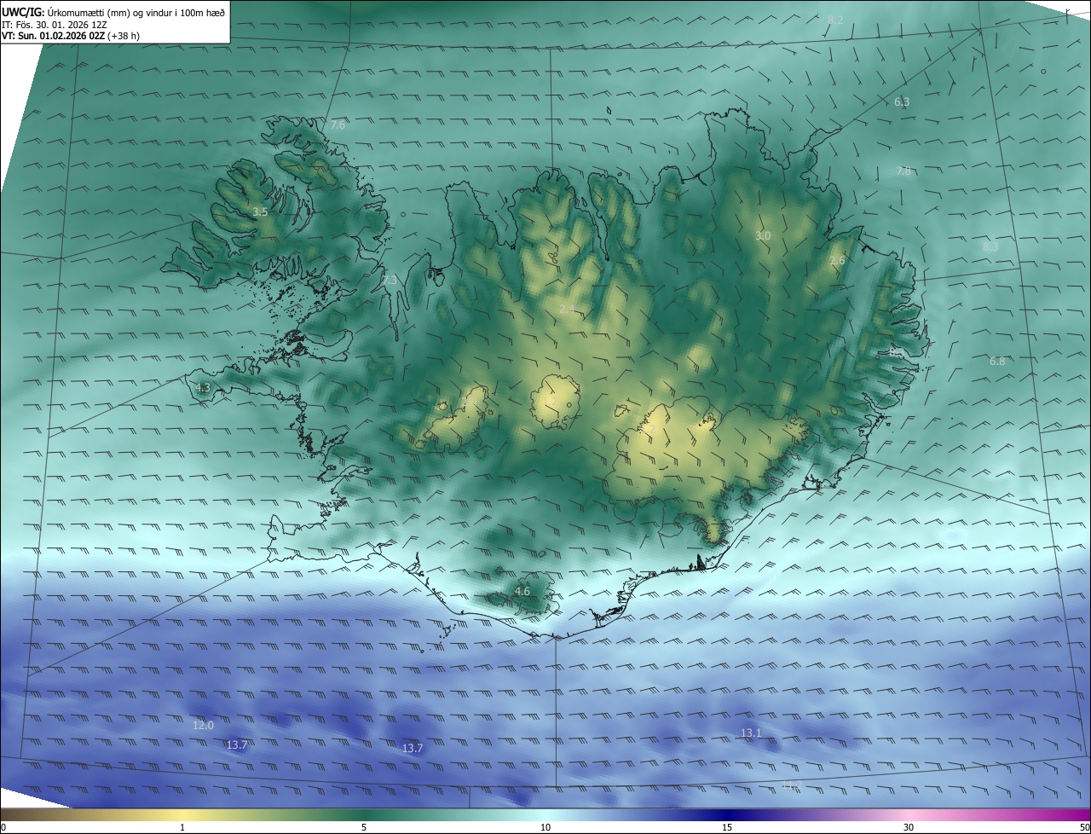1091x834 pixels.
Task: Click the 13.7 label just below the 12.0 label
Action: pos(237,744)
